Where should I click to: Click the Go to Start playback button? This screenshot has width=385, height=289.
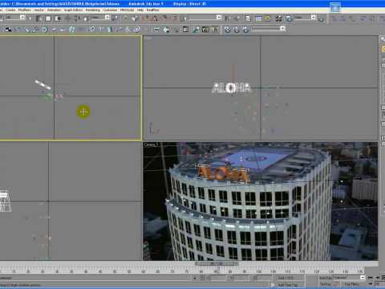[x=371, y=278]
